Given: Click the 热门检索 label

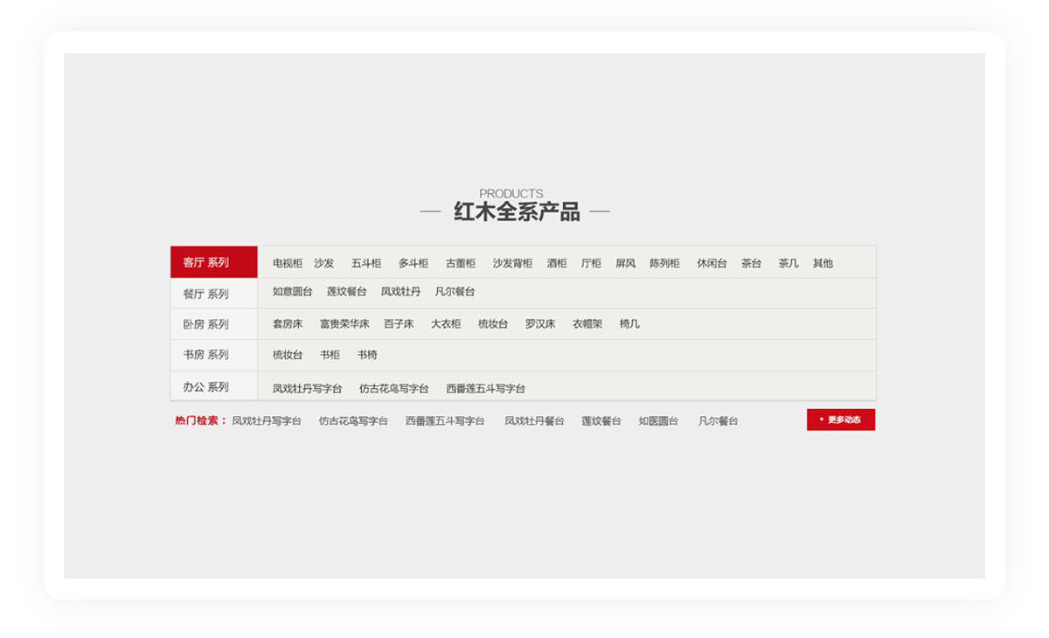Looking at the screenshot, I should point(200,420).
